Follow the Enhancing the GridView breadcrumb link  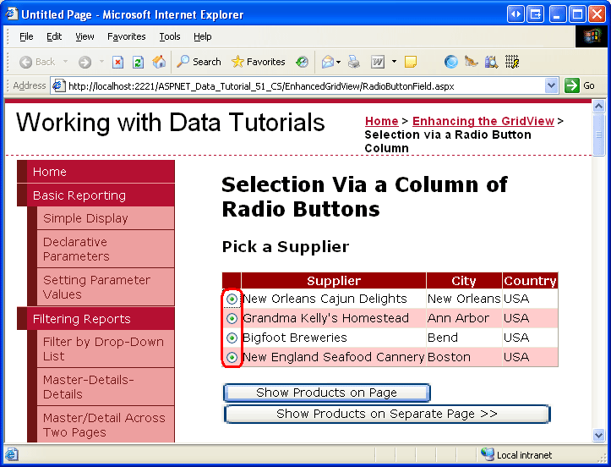483,121
